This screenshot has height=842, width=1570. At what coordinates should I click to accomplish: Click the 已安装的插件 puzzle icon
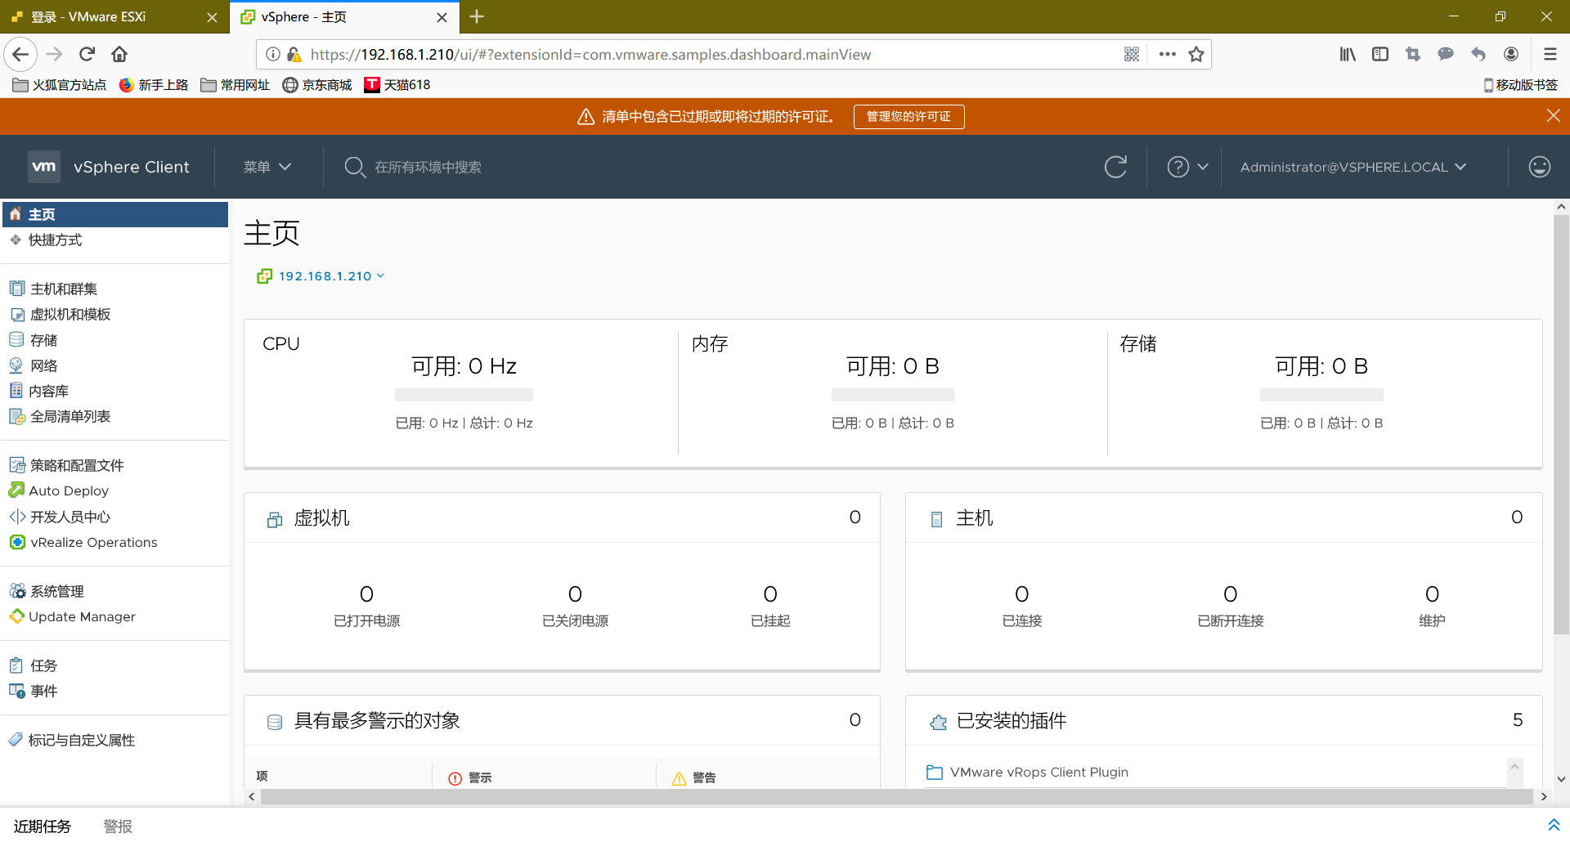point(939,722)
